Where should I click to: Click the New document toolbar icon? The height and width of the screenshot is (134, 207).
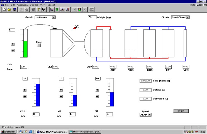coord(4,9)
